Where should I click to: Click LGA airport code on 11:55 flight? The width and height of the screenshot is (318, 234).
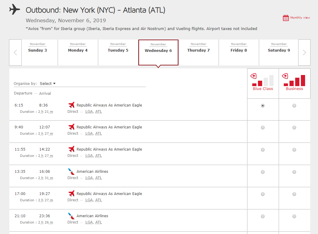tap(89, 156)
